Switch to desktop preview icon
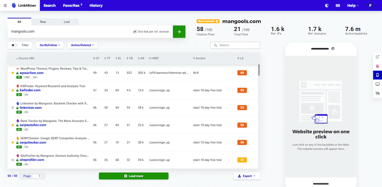 coord(377,84)
